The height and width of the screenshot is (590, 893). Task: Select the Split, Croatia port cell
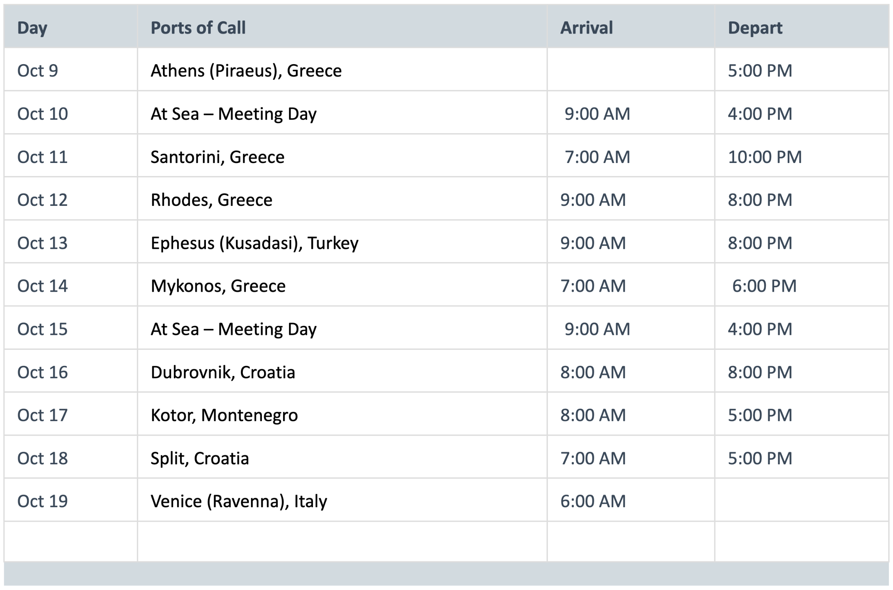[x=200, y=458]
